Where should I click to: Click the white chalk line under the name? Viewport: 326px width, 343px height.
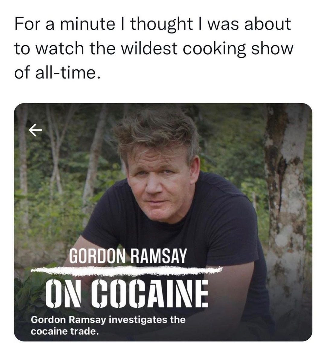coord(127,271)
